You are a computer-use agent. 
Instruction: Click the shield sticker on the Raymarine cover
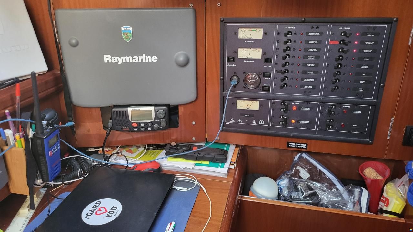(x=127, y=34)
